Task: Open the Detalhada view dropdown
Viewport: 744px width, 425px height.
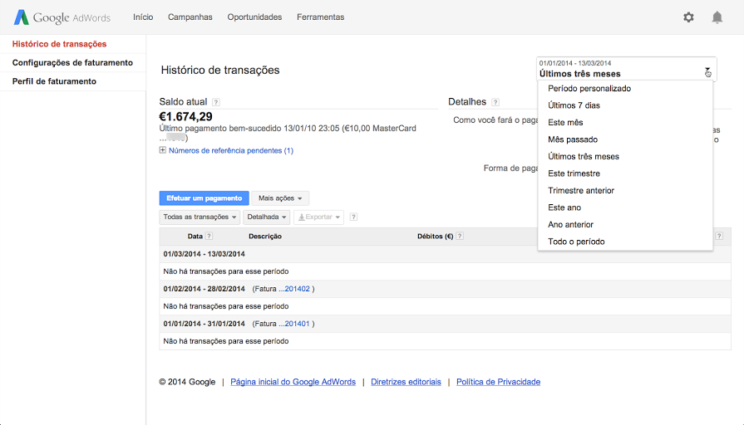Action: 268,217
